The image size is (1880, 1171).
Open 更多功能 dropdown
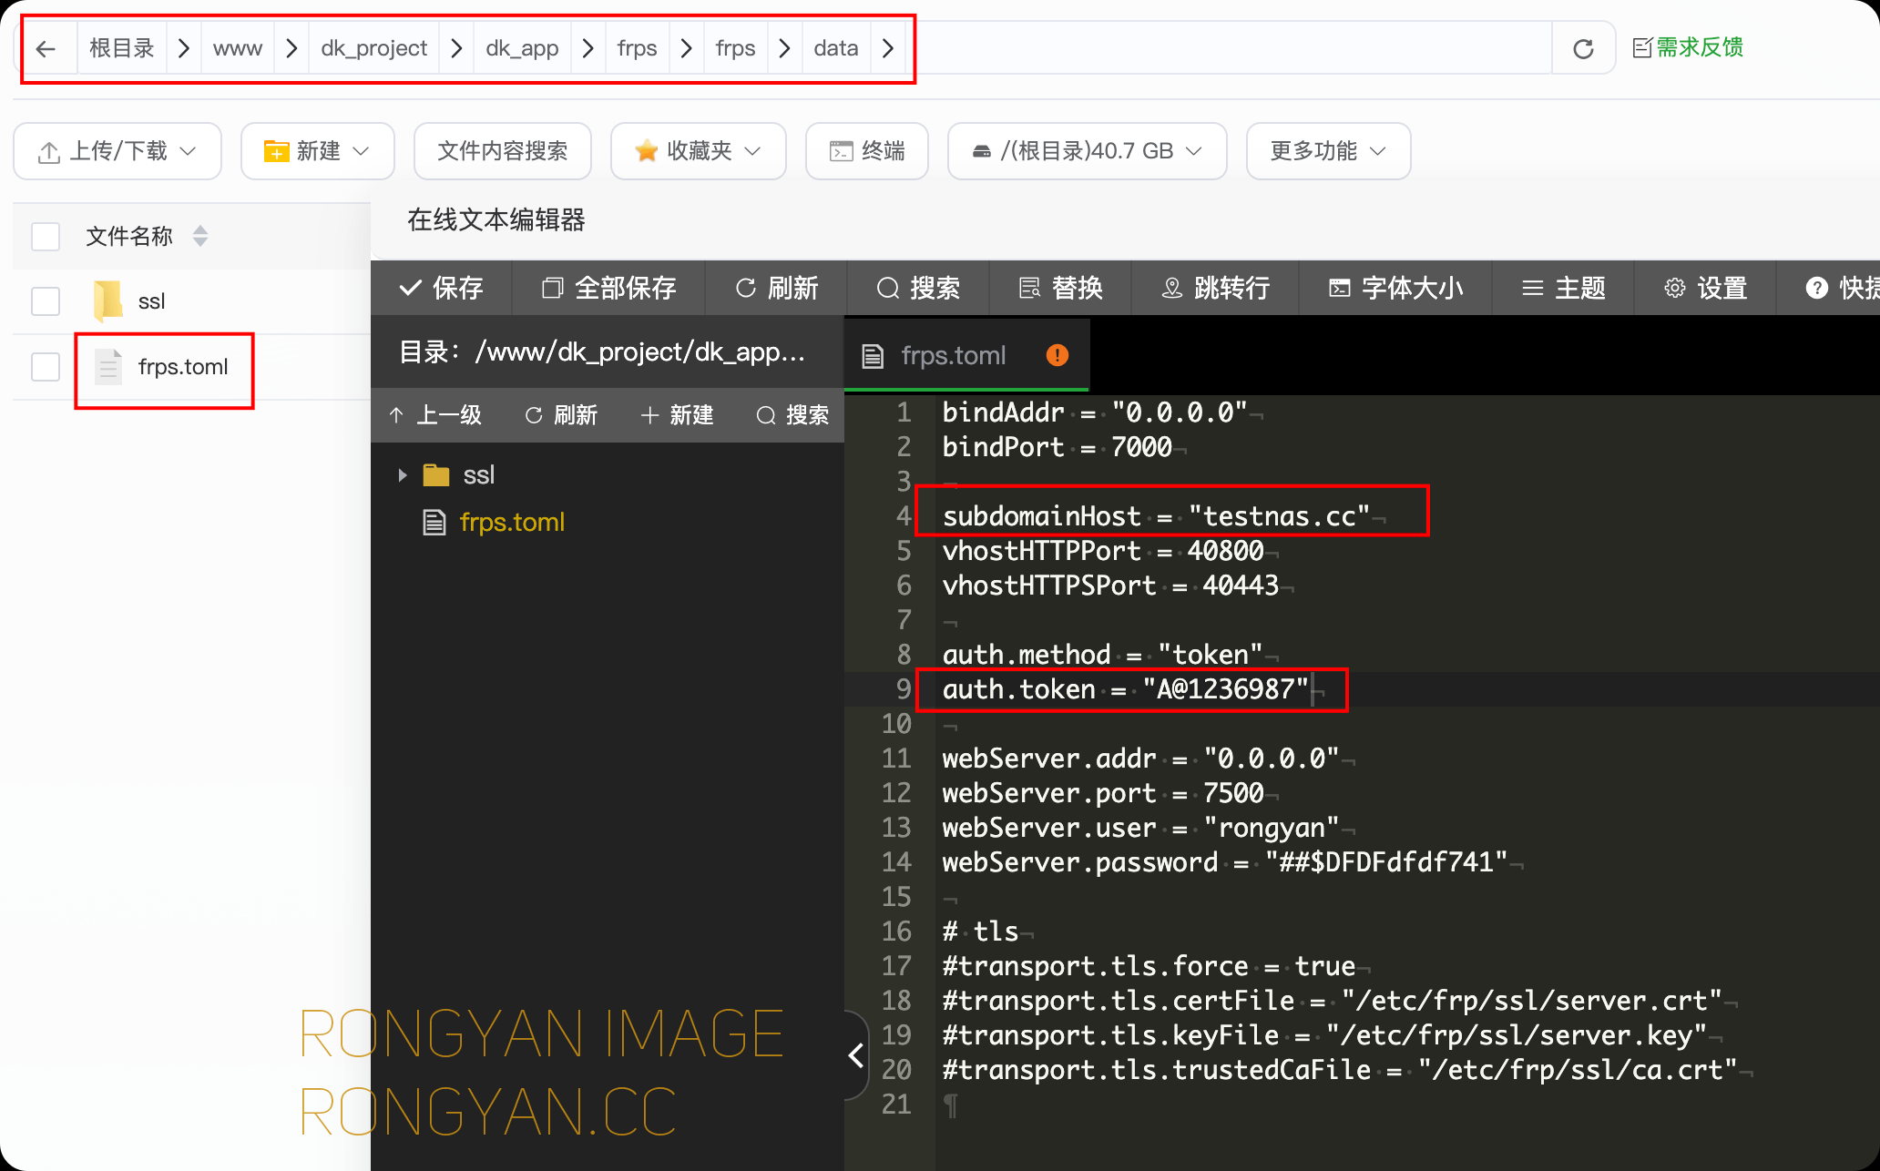tap(1328, 151)
